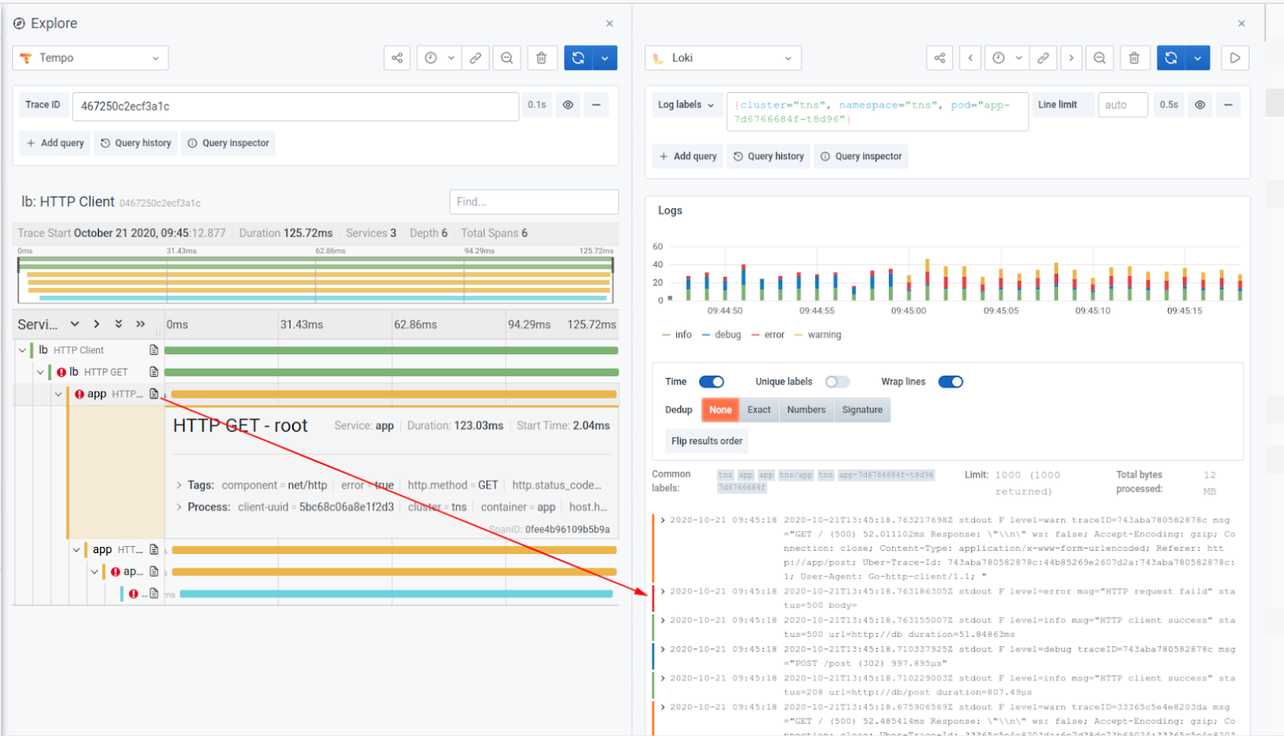Remove the Tempo query row minus icon
1284x736 pixels.
coord(596,105)
